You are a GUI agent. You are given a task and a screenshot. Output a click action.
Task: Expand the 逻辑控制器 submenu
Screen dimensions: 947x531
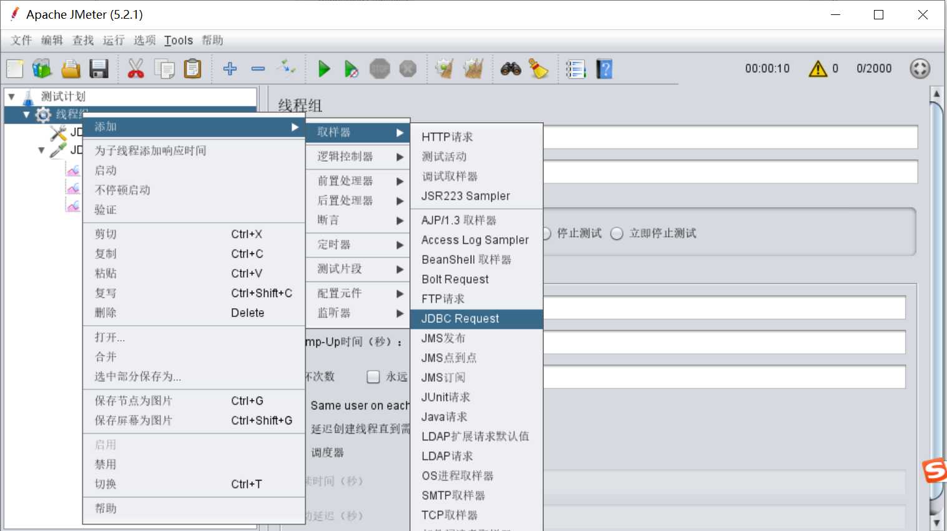[x=358, y=157]
